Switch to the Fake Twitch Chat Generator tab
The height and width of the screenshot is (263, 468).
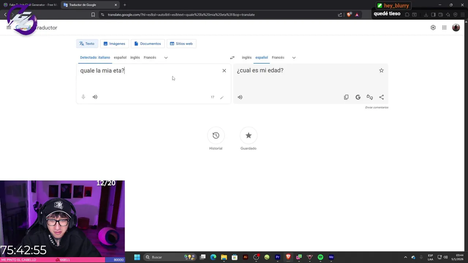(30, 5)
